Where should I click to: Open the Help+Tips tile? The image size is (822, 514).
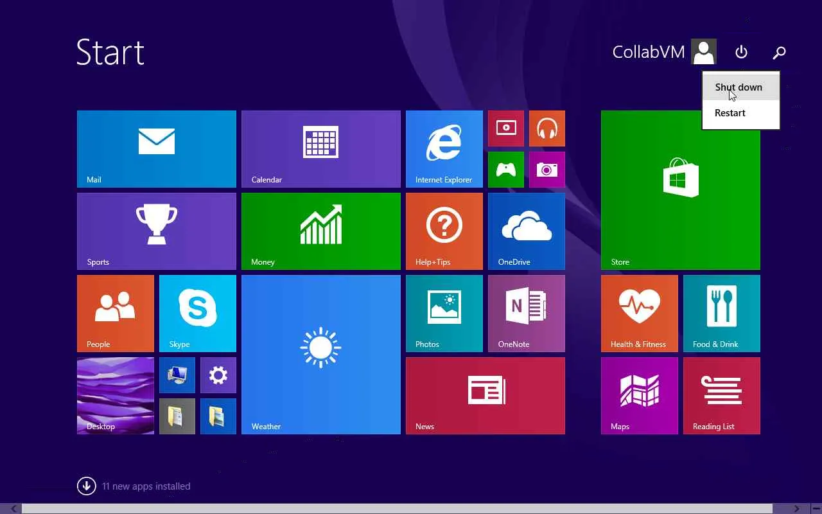tap(444, 231)
